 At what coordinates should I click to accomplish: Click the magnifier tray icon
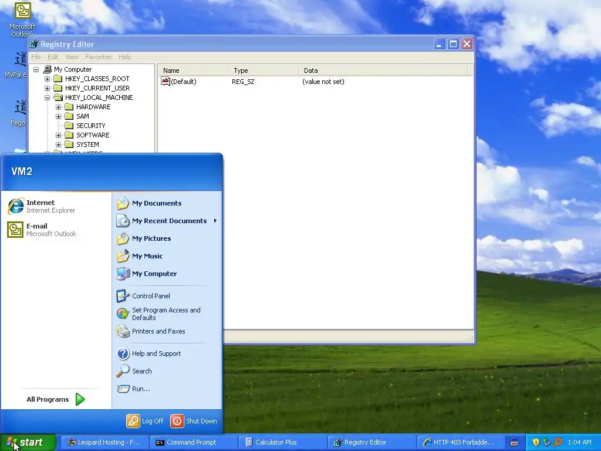(558, 443)
